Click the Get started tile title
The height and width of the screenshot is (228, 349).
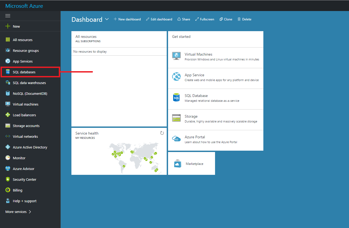[x=181, y=37]
